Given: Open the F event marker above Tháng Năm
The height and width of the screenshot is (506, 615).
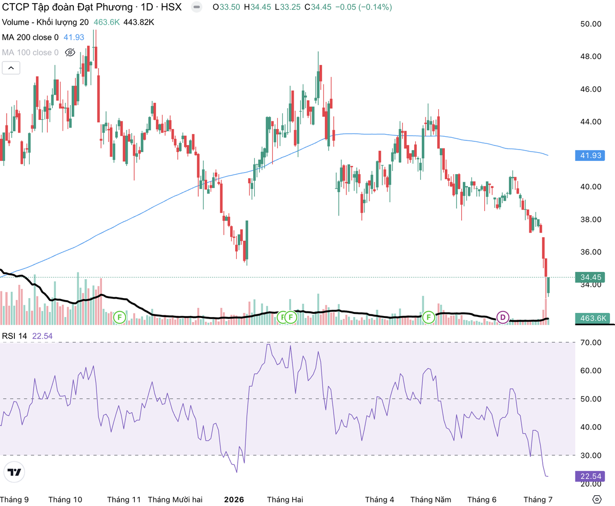Looking at the screenshot, I should pos(428,317).
